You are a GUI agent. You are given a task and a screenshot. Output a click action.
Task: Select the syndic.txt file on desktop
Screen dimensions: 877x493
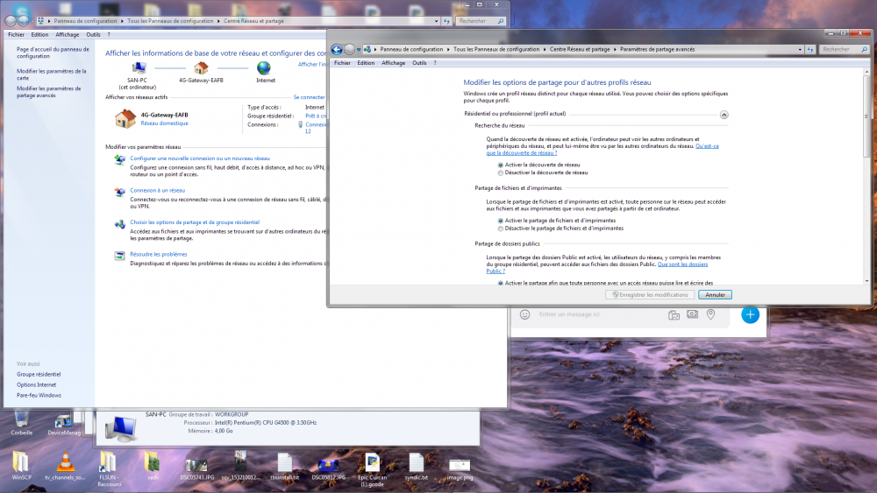(x=416, y=466)
